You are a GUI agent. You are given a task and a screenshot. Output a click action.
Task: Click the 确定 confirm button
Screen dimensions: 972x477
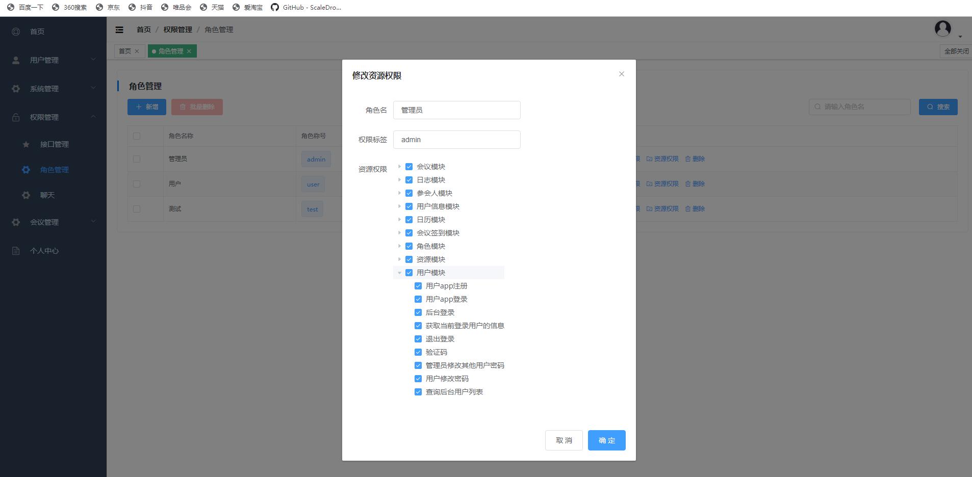[x=606, y=440]
